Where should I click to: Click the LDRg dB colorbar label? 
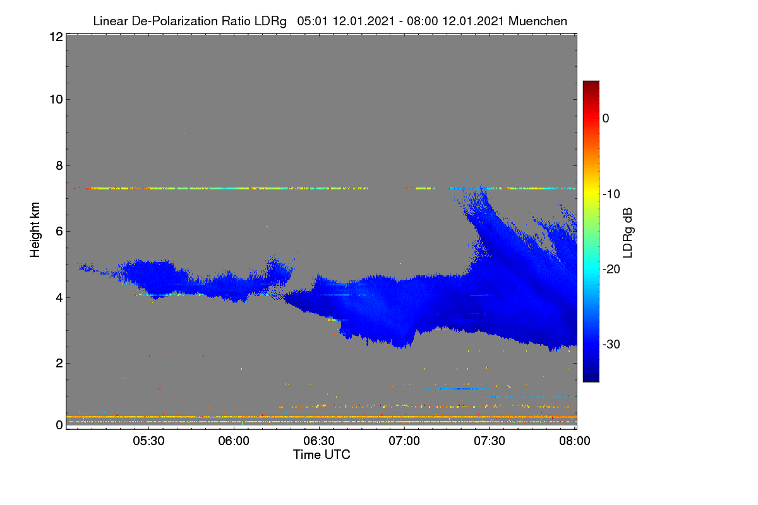628,232
